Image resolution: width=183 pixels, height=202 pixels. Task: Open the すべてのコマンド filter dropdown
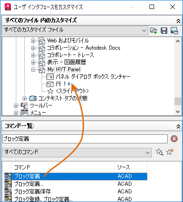click(77, 152)
